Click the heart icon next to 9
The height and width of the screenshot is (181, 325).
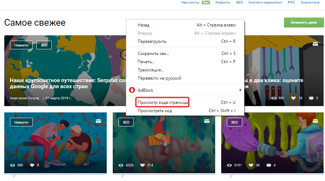pyautogui.click(x=32, y=165)
